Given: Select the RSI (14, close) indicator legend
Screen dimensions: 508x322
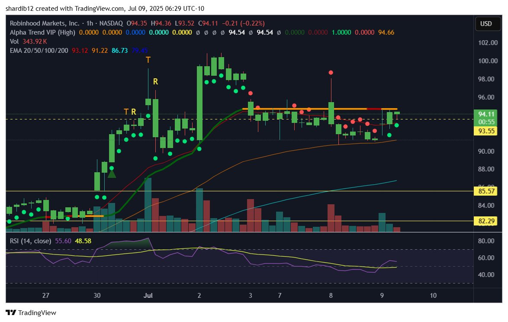Looking at the screenshot, I should [30, 241].
